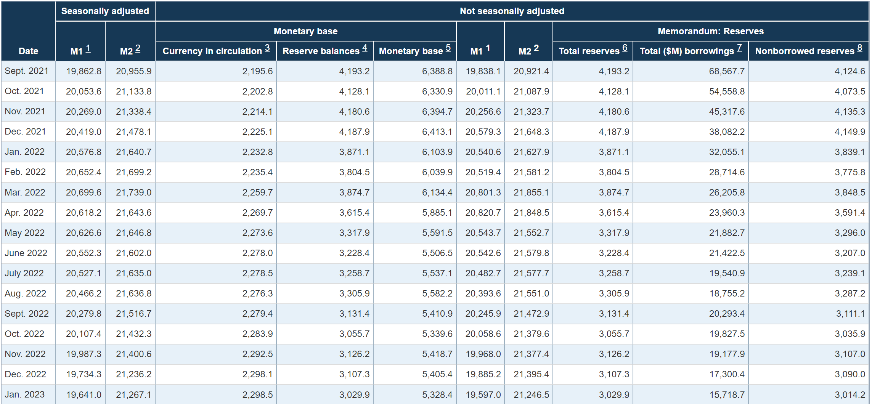This screenshot has height=404, width=872.
Task: Select the 6,413.1 monetary base cell
Action: (x=437, y=132)
